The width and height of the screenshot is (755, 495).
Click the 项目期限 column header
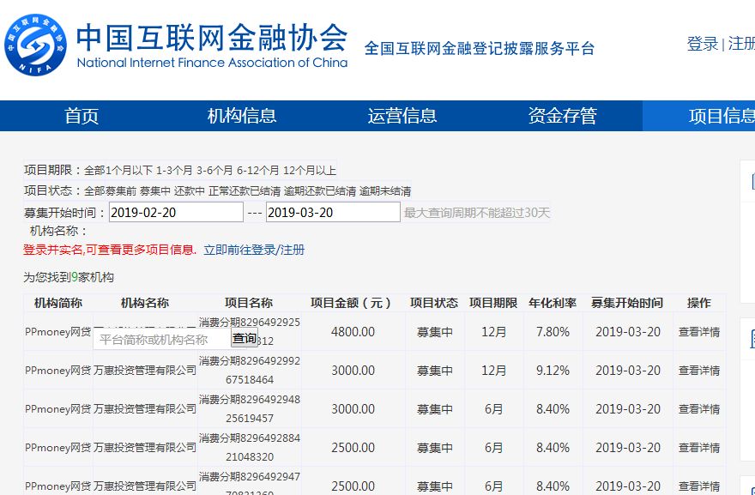tap(493, 303)
